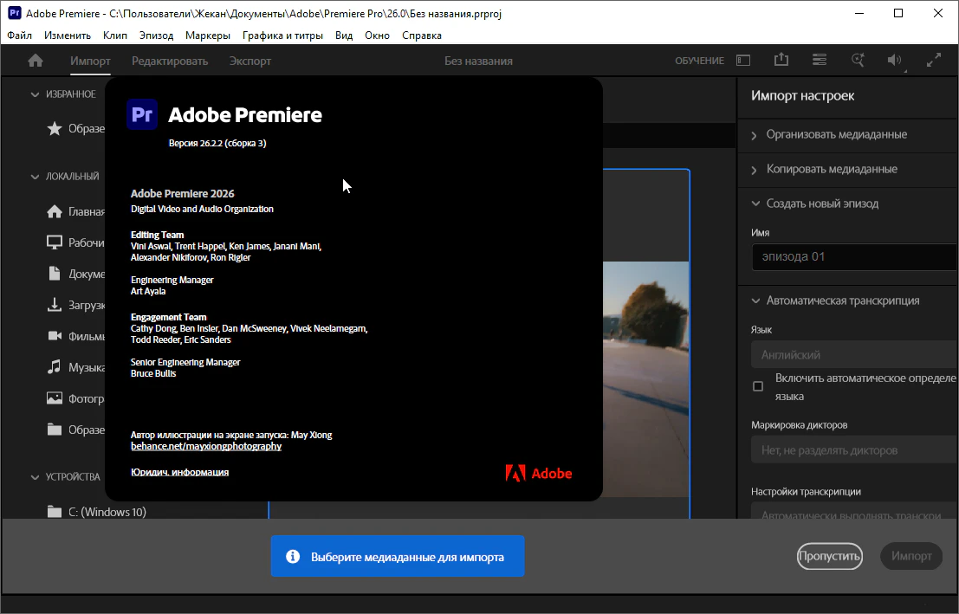Screen dimensions: 959x614
Task: Click the audio volume speaker icon
Action: click(x=894, y=60)
